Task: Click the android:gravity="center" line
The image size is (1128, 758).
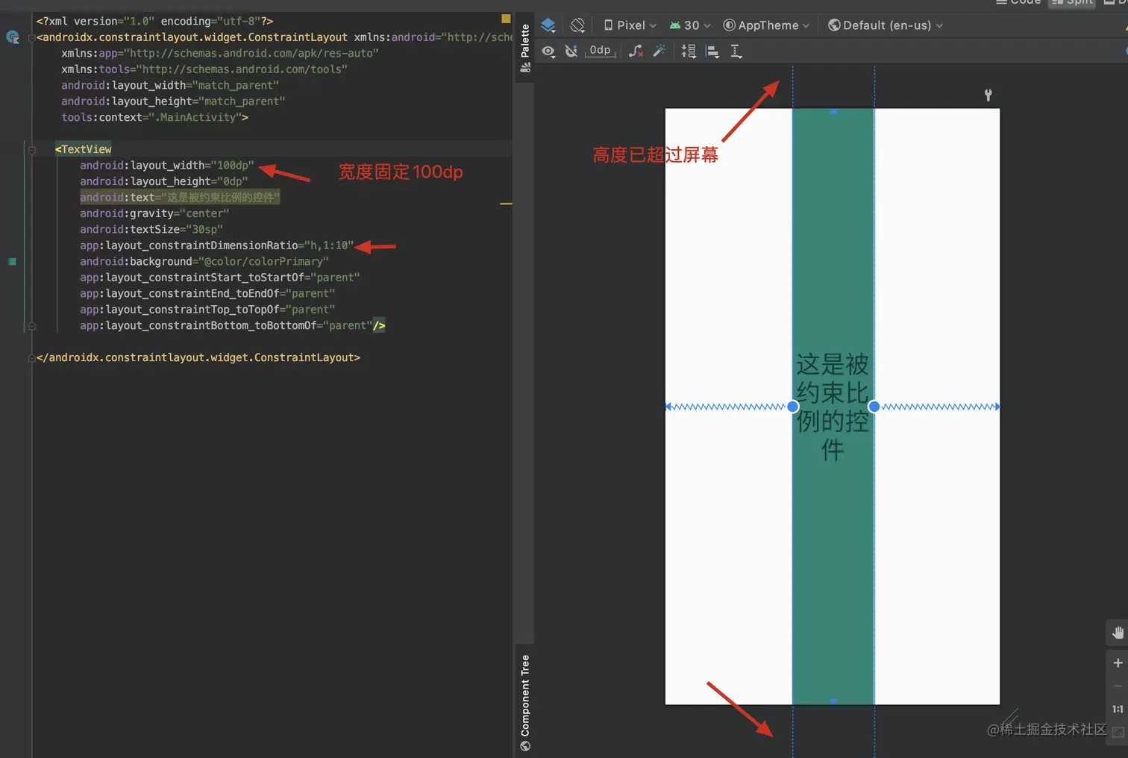Action: tap(154, 213)
